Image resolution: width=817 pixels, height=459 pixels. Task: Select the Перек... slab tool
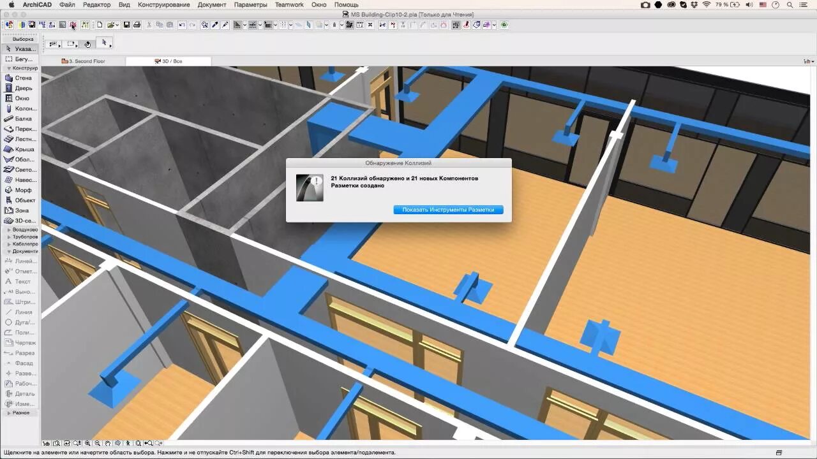tap(20, 129)
